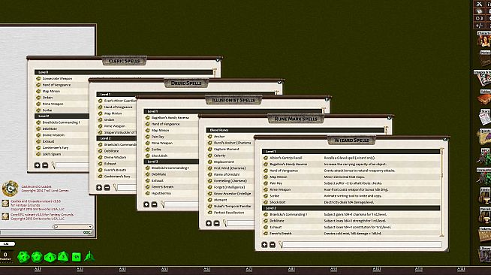Click the Rune Mark Spells filter field
Viewport: 491px width, 275px height.
[241, 223]
